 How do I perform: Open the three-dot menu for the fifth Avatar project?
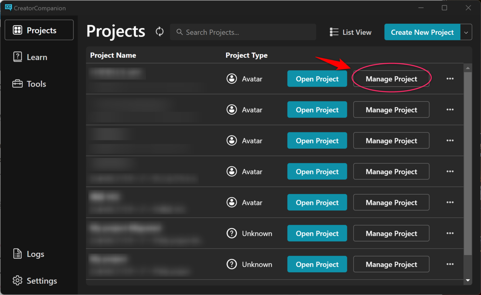pos(450,203)
